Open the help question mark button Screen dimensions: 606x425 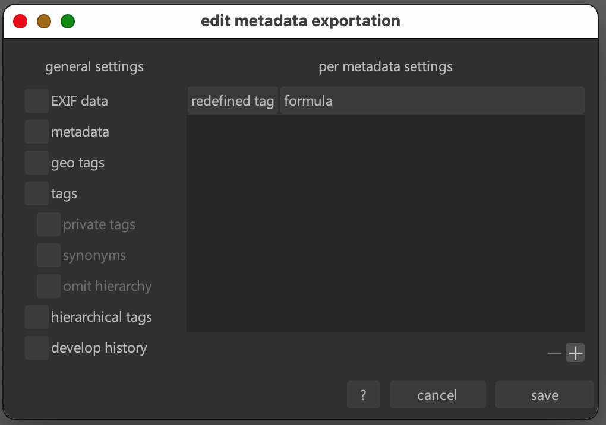(363, 394)
